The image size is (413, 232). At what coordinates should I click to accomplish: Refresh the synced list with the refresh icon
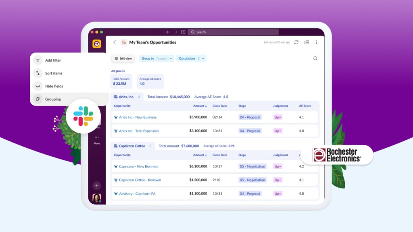[296, 42]
